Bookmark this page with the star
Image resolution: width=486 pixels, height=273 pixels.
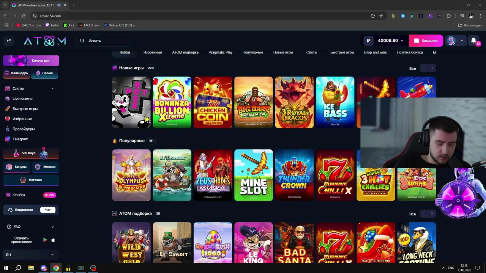point(381,16)
